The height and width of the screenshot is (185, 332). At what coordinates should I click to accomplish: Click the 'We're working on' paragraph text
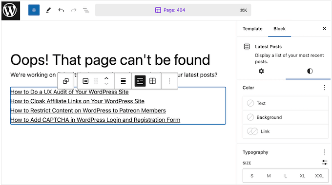pos(33,75)
